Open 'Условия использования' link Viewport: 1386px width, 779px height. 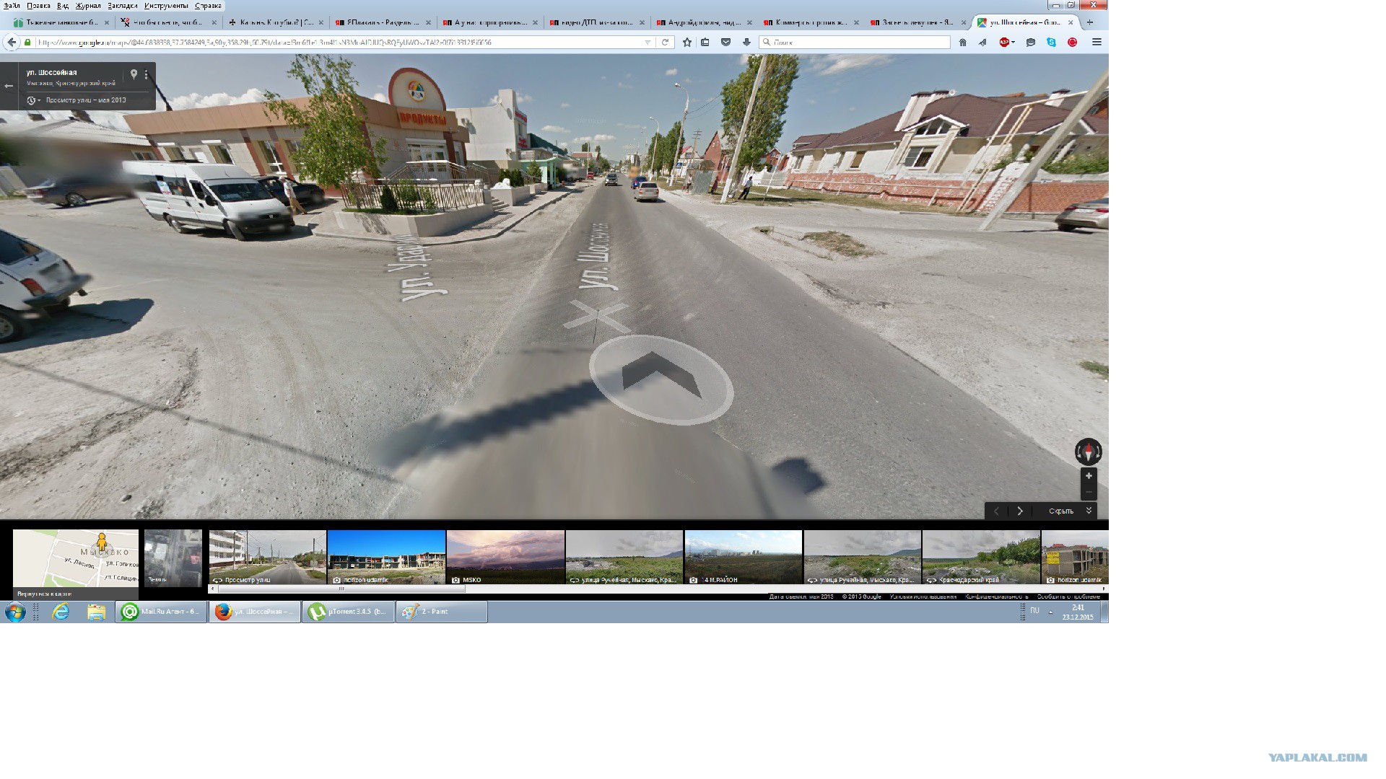click(923, 597)
